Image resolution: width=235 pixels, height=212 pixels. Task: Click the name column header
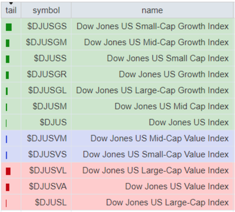(x=152, y=10)
